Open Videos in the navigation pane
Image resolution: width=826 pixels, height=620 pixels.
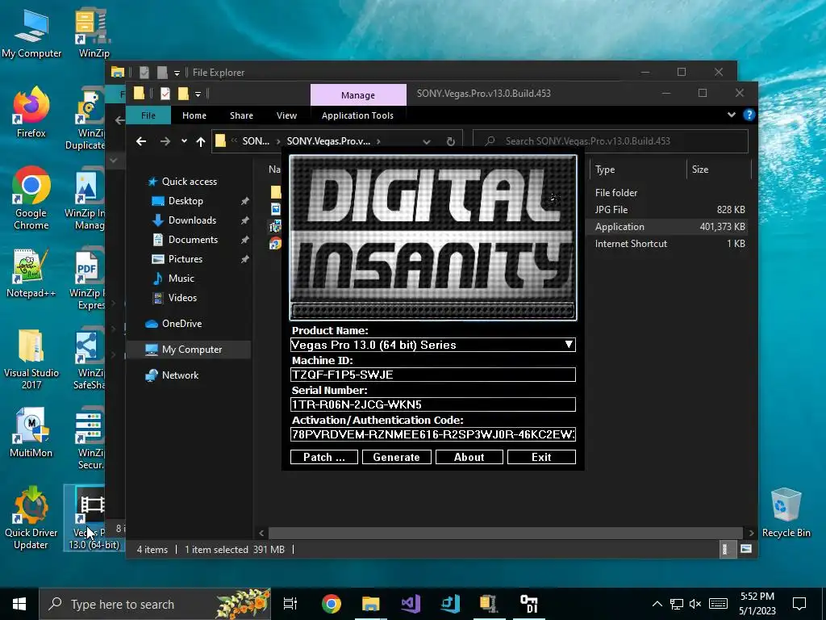coord(182,298)
